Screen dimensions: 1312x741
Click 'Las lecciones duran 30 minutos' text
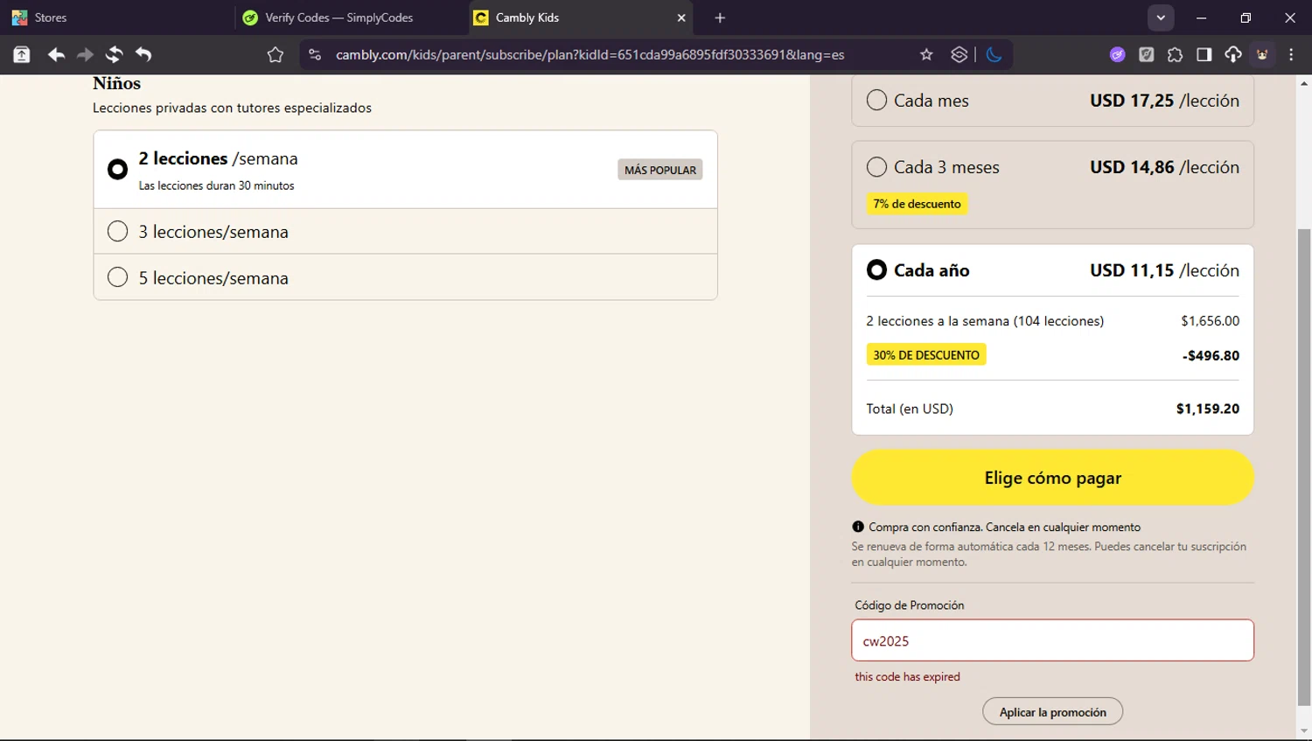click(216, 185)
